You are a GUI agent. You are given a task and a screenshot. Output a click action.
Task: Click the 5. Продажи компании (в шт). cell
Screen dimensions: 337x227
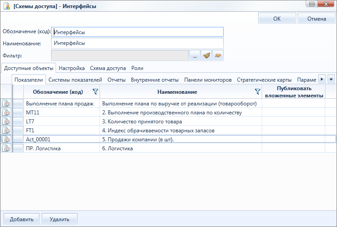[x=181, y=140]
